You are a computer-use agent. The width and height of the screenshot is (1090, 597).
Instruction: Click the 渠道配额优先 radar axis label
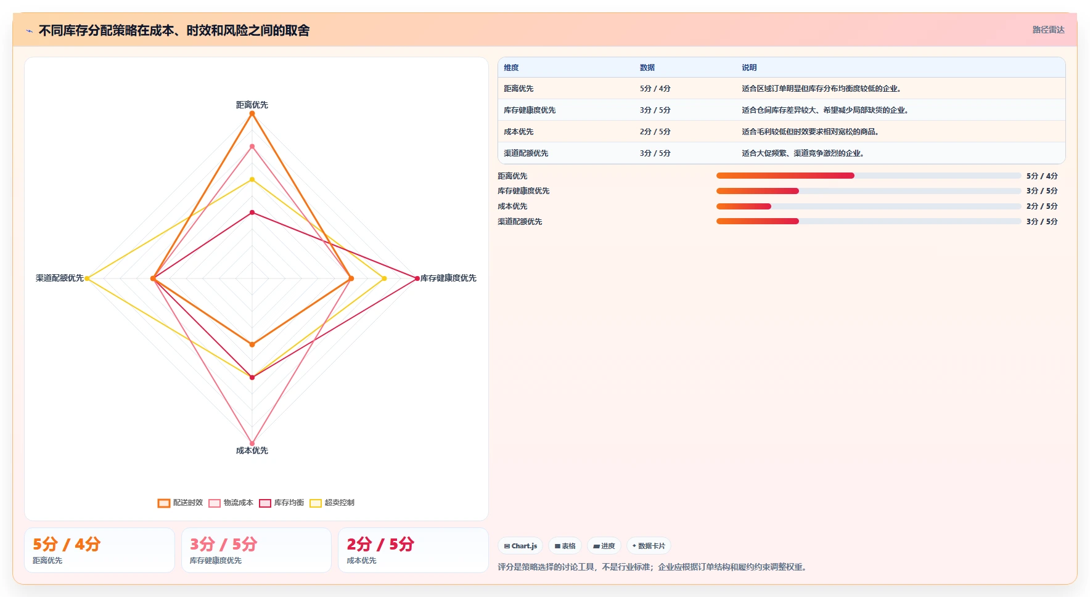click(59, 278)
